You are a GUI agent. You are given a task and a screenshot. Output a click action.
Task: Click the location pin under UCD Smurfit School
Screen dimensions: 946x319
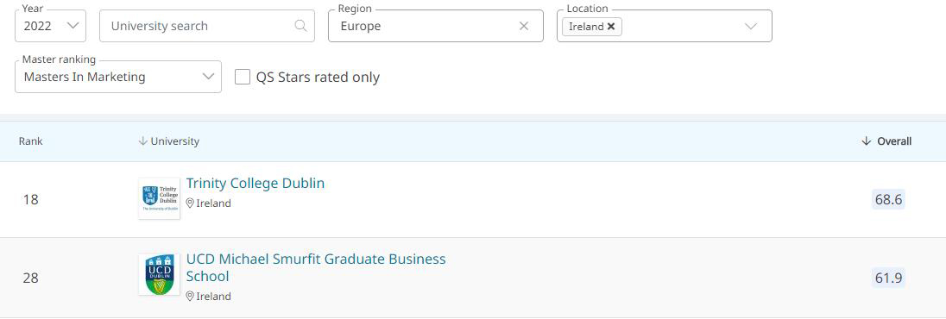coord(190,296)
